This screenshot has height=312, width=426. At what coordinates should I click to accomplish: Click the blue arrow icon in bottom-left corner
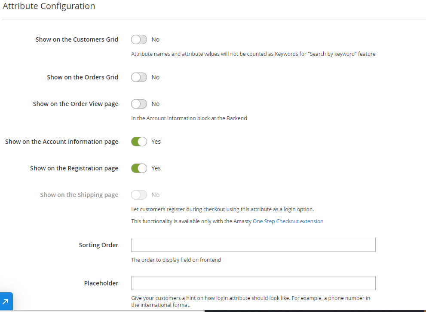click(x=6, y=301)
